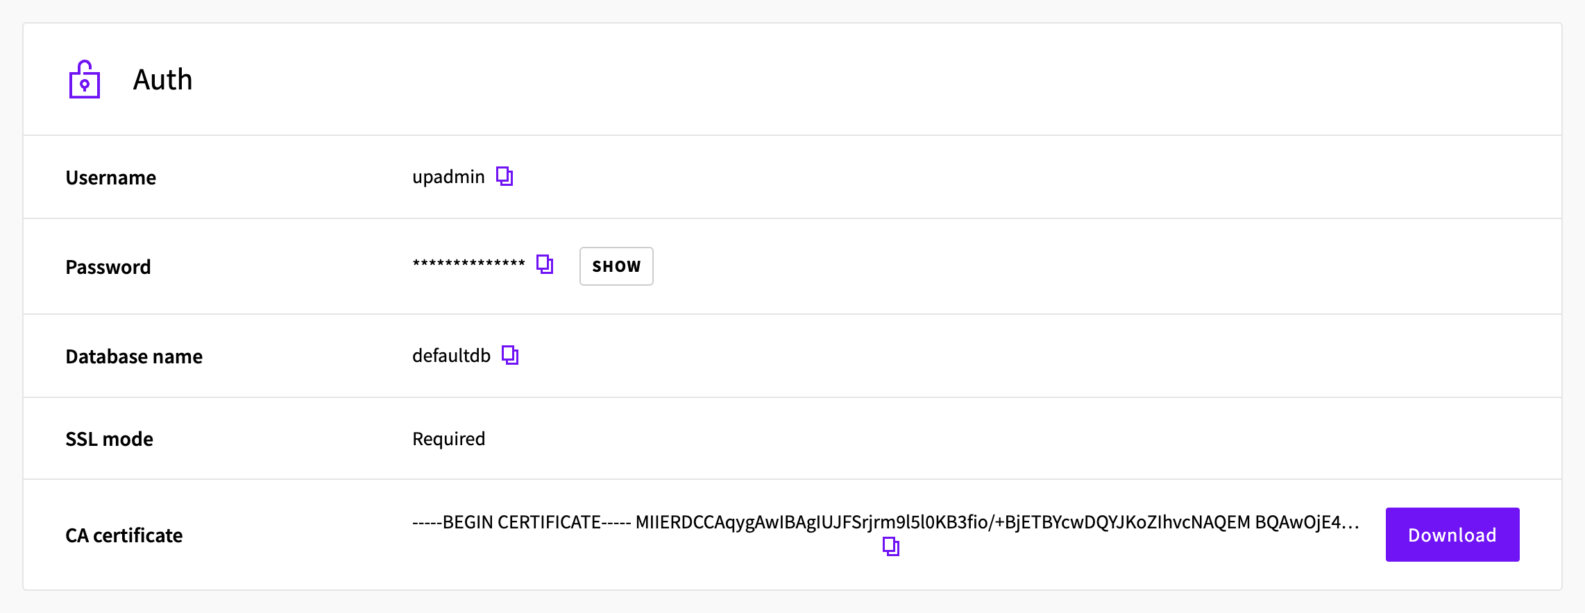Click the 'Auth' section heading
Screen dimensions: 1585x613
[x=162, y=80]
